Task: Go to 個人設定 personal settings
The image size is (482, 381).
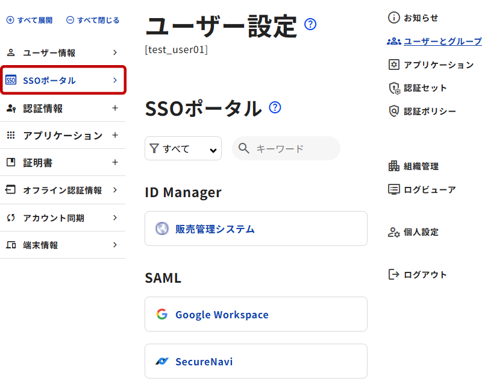Action: [x=421, y=232]
